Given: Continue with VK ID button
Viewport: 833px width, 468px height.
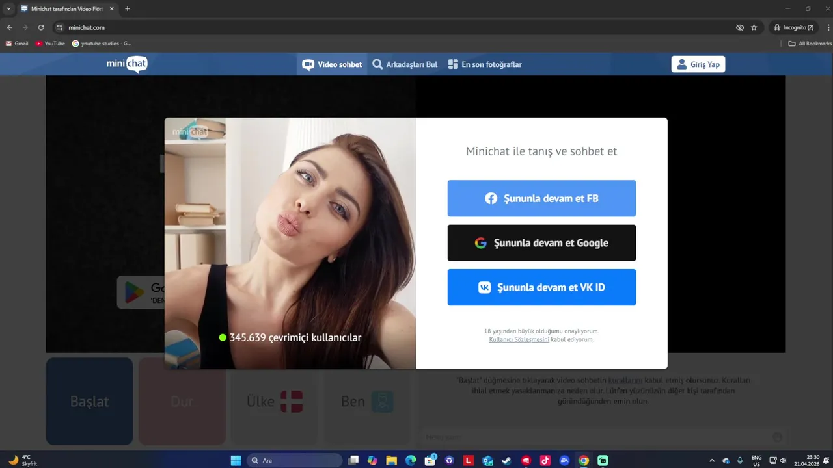Looking at the screenshot, I should tap(541, 287).
